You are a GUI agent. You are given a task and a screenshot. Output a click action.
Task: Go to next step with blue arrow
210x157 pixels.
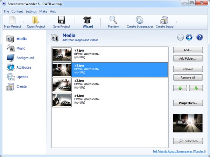[190, 37]
